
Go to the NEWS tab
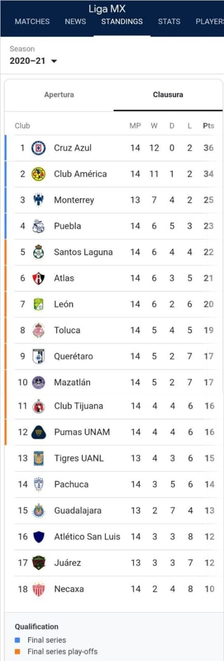click(75, 22)
